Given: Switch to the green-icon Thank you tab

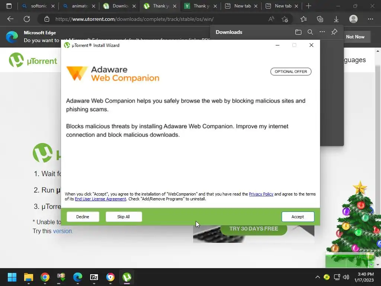Looking at the screenshot, I should [x=201, y=6].
